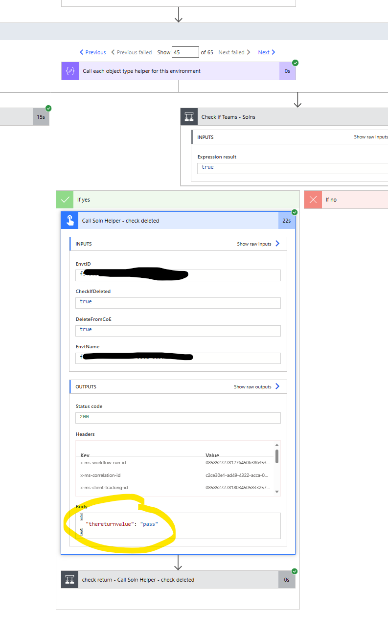
Task: Click the success badge beside the 15s step
Action: pos(48,108)
